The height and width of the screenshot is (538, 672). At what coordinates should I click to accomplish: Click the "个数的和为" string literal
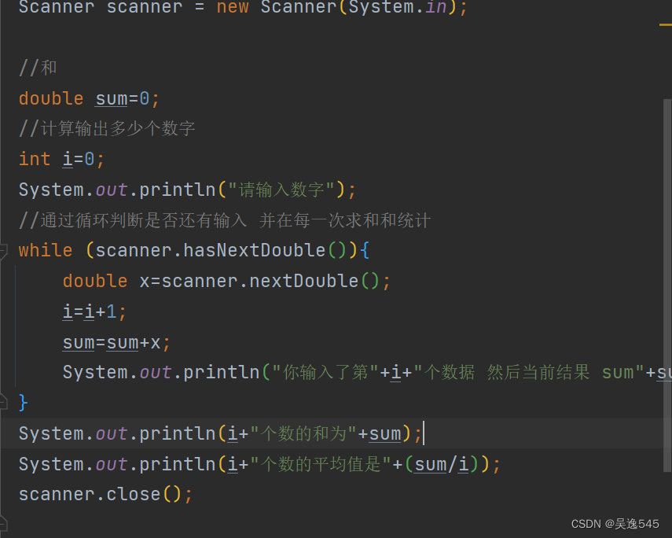303,433
